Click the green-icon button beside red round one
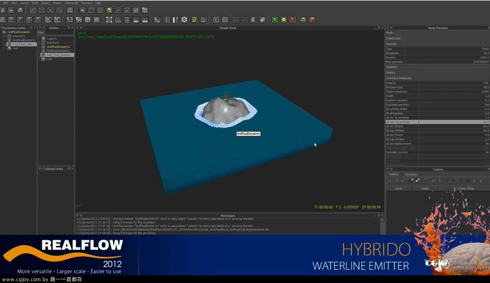This screenshot has width=490, height=283. click(303, 20)
